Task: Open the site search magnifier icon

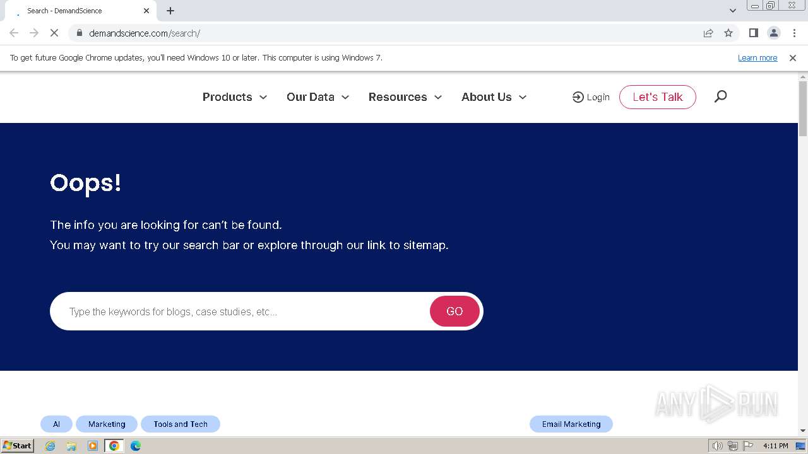Action: [720, 96]
